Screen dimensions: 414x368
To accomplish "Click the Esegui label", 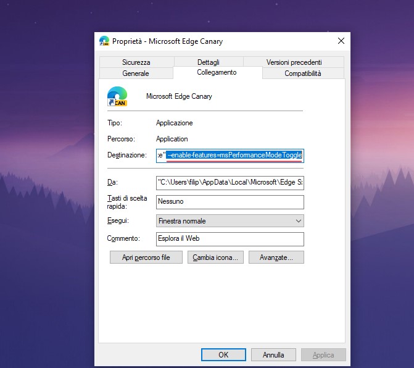I will pos(118,220).
